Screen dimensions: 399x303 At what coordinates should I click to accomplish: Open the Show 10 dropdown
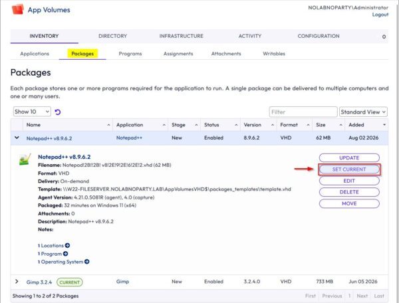(32, 112)
